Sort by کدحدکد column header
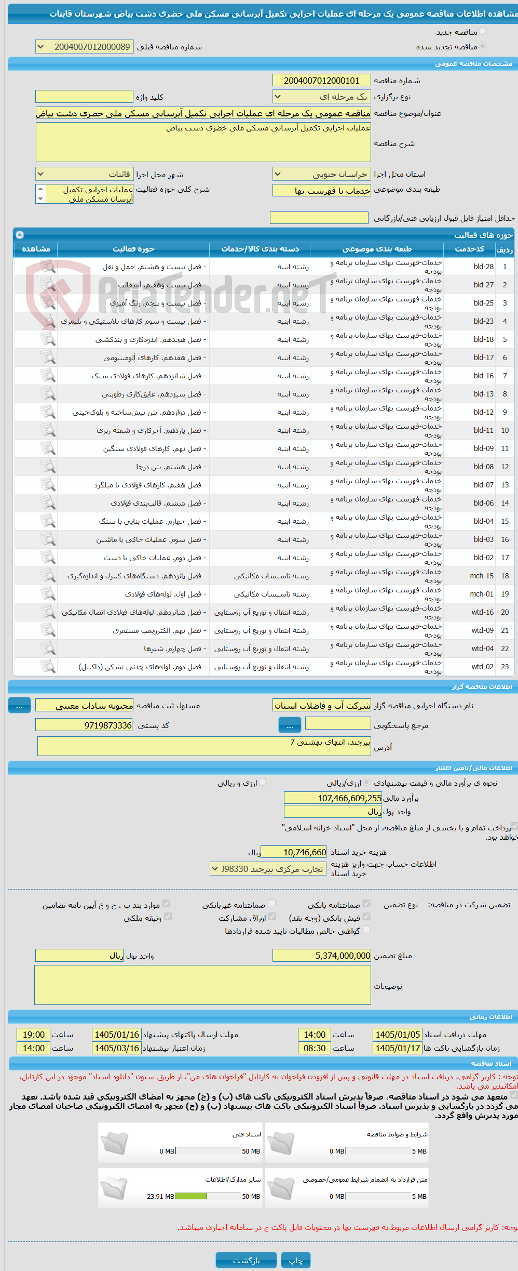 (470, 249)
